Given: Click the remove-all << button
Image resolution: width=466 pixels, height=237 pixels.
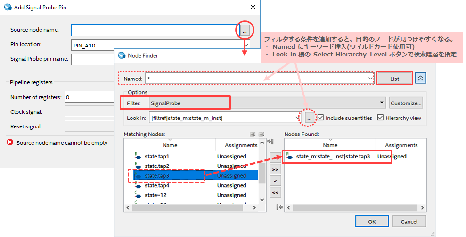Looking at the screenshot, I should (275, 192).
